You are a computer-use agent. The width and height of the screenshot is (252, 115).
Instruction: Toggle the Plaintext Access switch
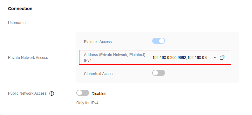159,41
